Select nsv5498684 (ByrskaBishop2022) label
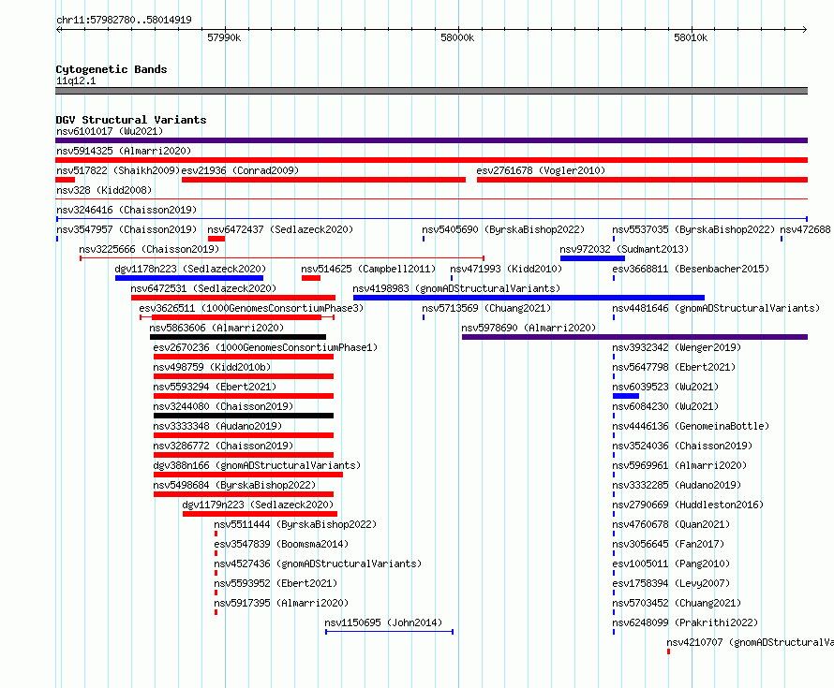Image resolution: width=834 pixels, height=688 pixels. pyautogui.click(x=234, y=485)
